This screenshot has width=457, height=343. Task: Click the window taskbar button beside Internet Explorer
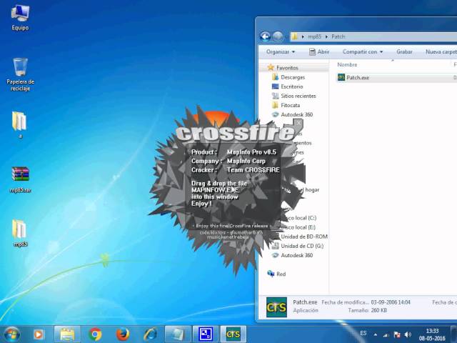178,334
